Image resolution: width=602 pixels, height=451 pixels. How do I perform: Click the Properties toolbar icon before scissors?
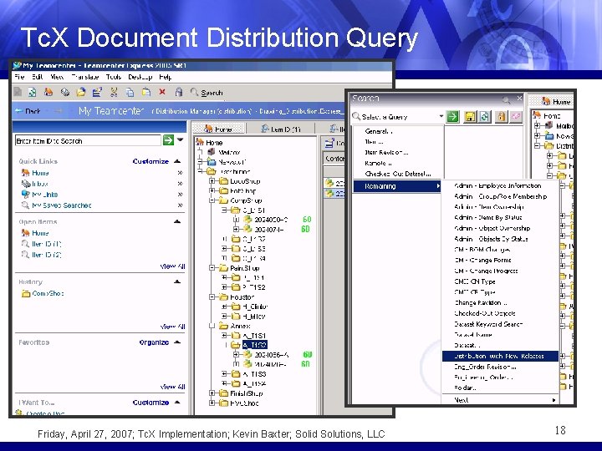97,92
